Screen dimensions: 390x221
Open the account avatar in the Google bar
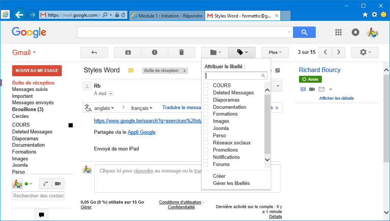pyautogui.click(x=373, y=32)
